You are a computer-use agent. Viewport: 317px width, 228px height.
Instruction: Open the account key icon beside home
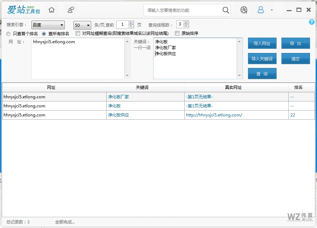71,10
